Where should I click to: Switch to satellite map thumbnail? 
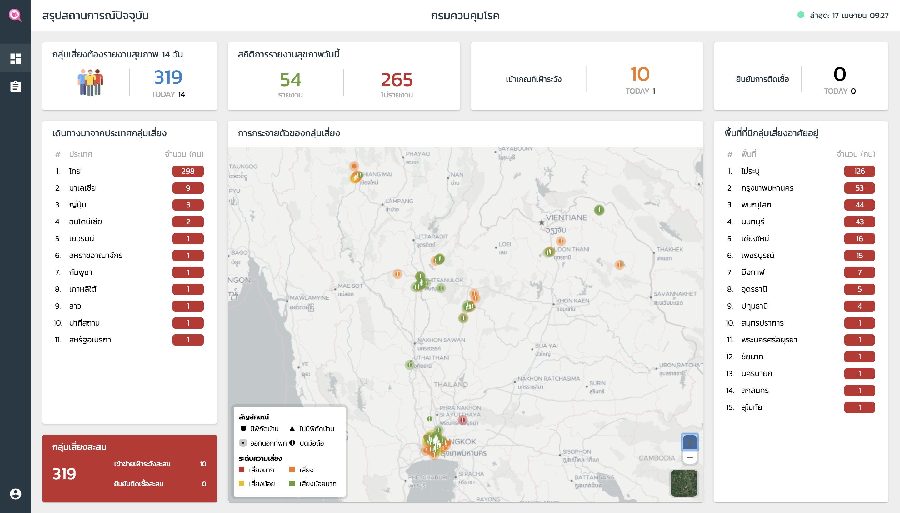(684, 483)
